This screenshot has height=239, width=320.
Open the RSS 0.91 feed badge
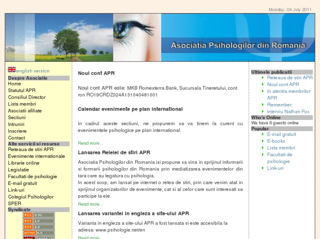pyautogui.click(x=39, y=215)
